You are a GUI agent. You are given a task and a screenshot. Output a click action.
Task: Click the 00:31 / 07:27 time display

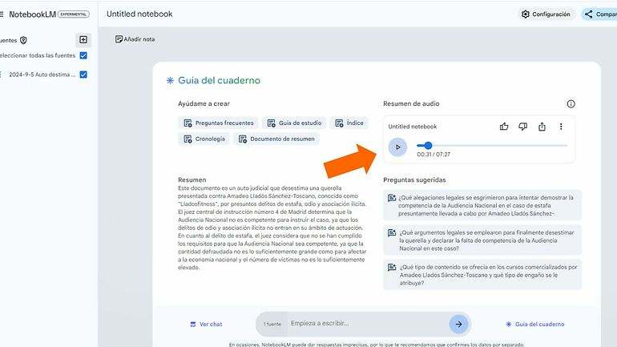[x=434, y=154]
